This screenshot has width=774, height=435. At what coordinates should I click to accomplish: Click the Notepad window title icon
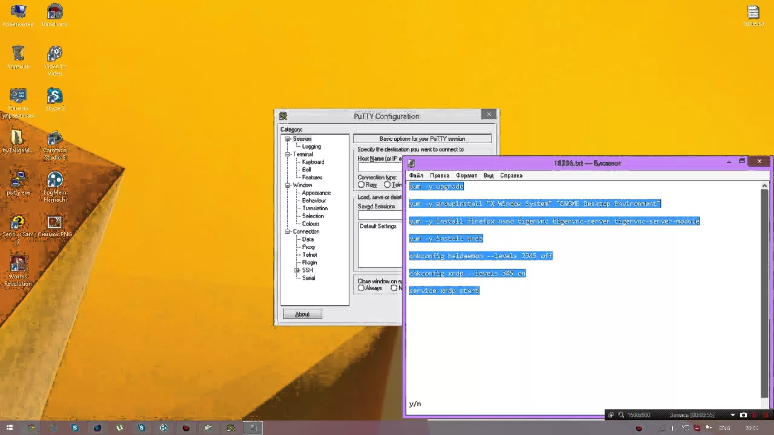coord(412,163)
